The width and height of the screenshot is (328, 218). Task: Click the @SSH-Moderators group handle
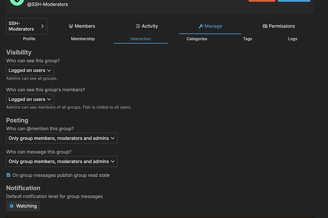pos(48,4)
